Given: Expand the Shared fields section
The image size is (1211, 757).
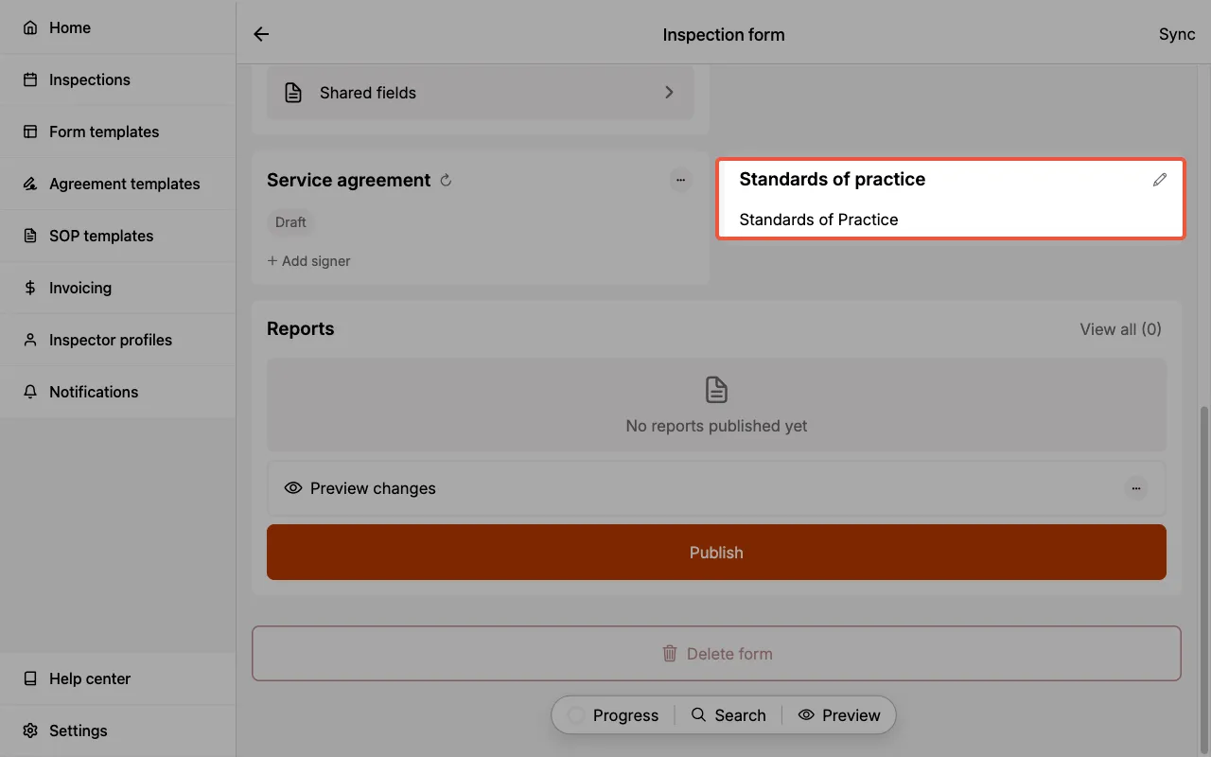Looking at the screenshot, I should 669,92.
